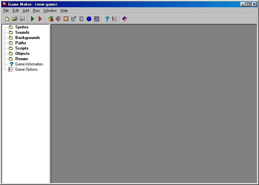Add a path using the toolbar path icon

pos(74,19)
